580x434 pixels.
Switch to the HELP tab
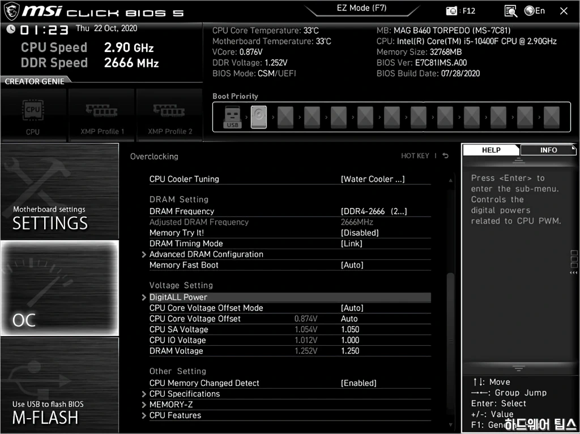pos(491,150)
